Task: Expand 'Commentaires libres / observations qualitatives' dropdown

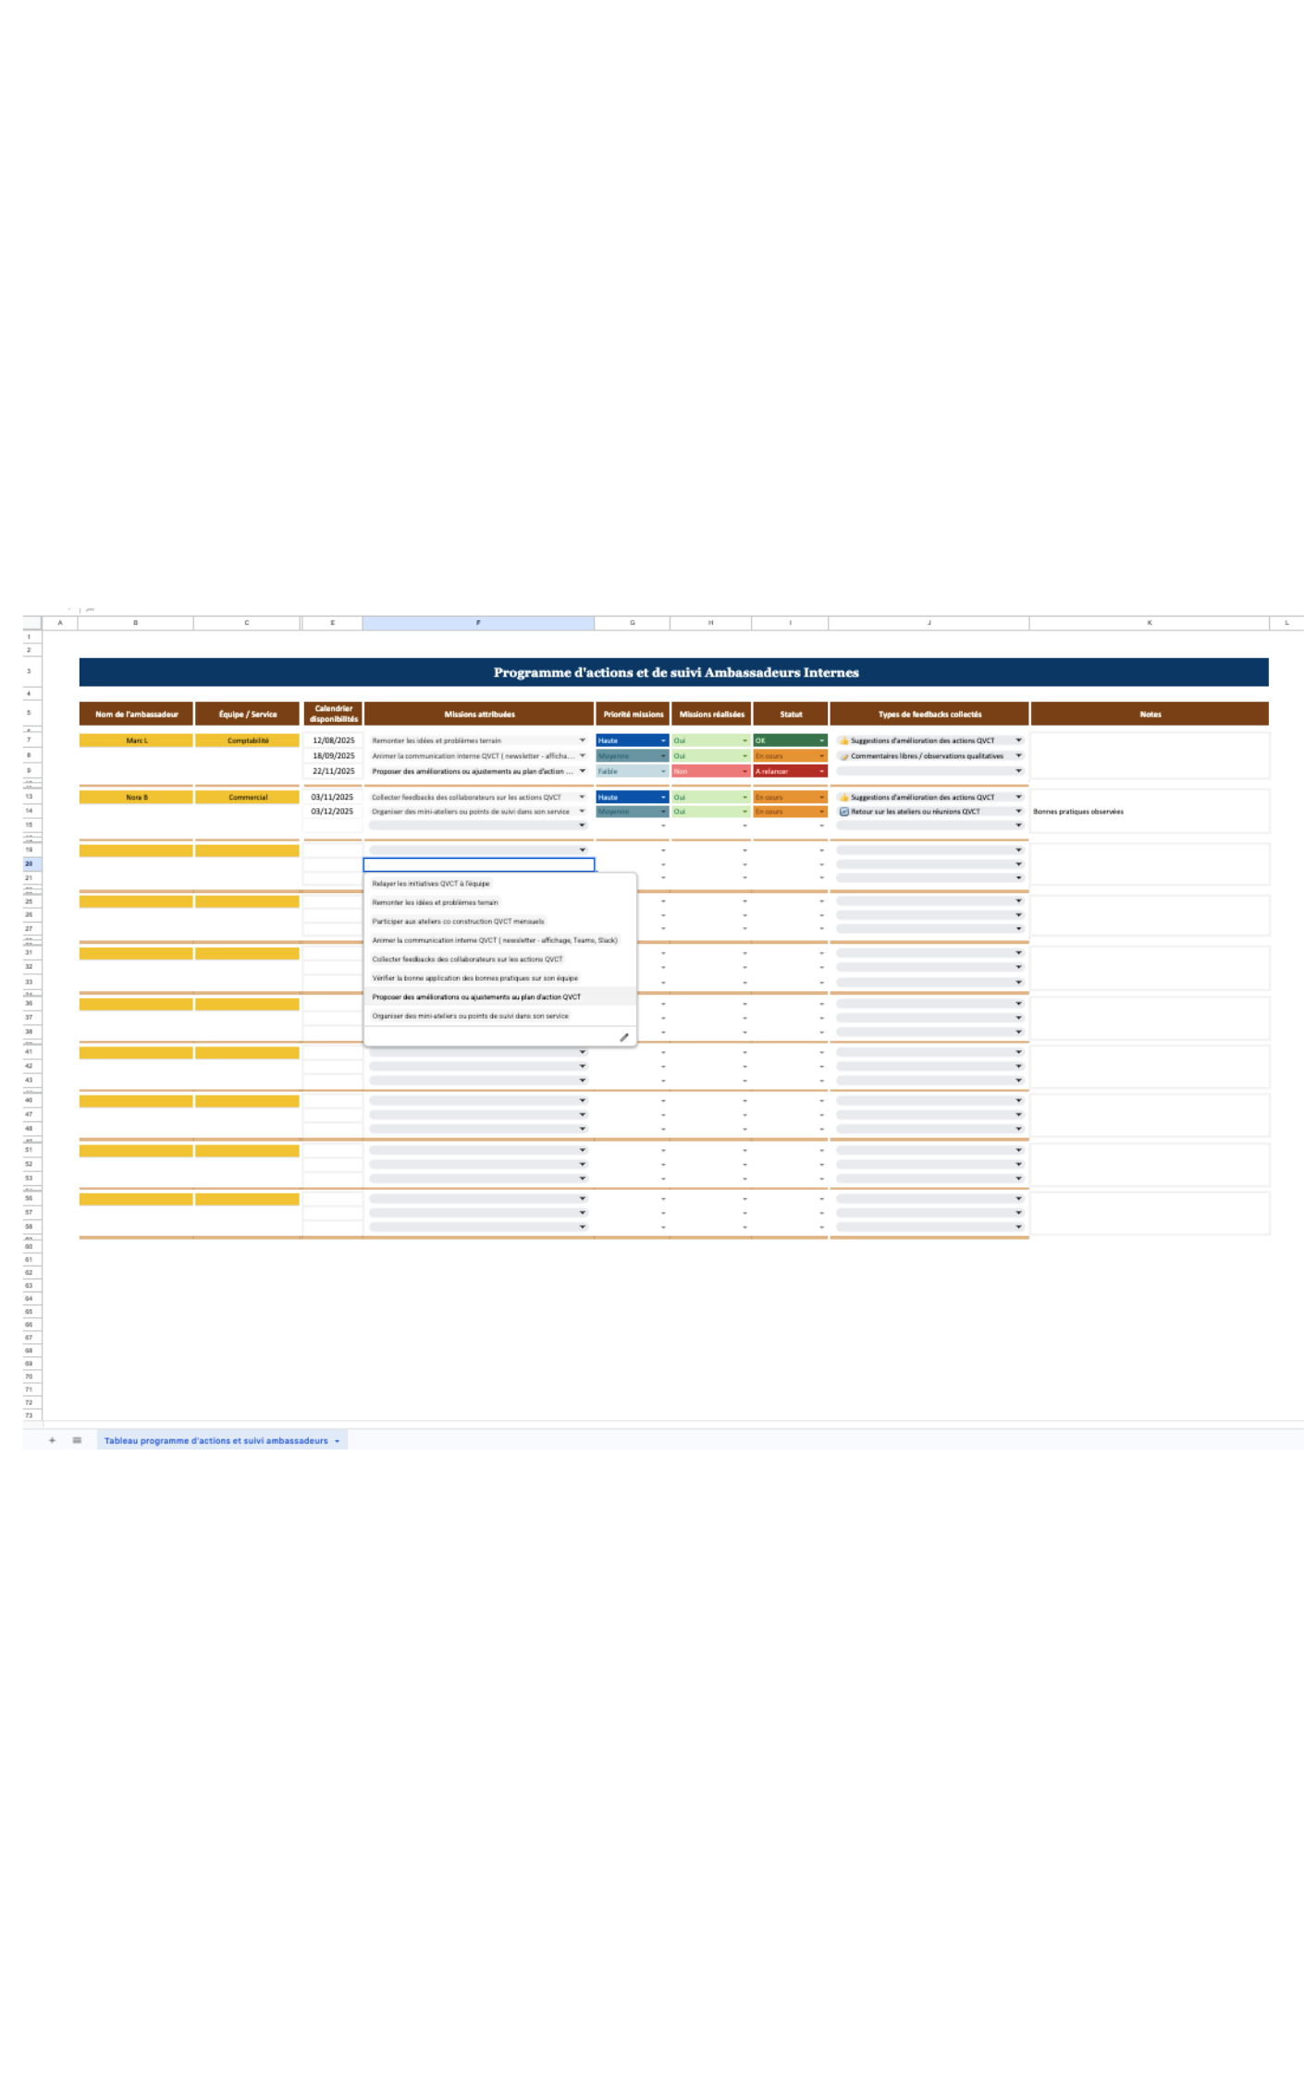Action: click(x=1018, y=756)
